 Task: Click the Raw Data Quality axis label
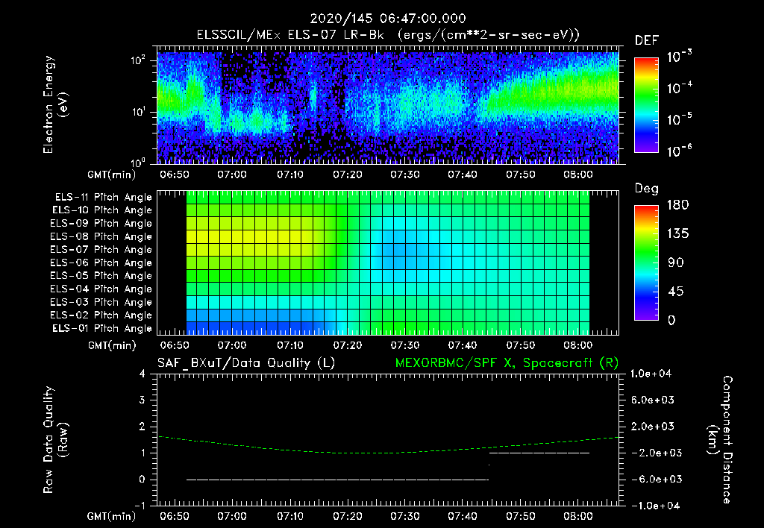pos(55,440)
